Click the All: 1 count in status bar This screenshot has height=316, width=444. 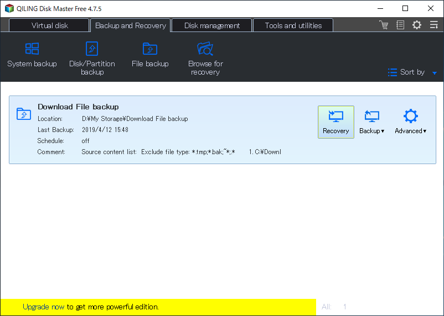(334, 307)
